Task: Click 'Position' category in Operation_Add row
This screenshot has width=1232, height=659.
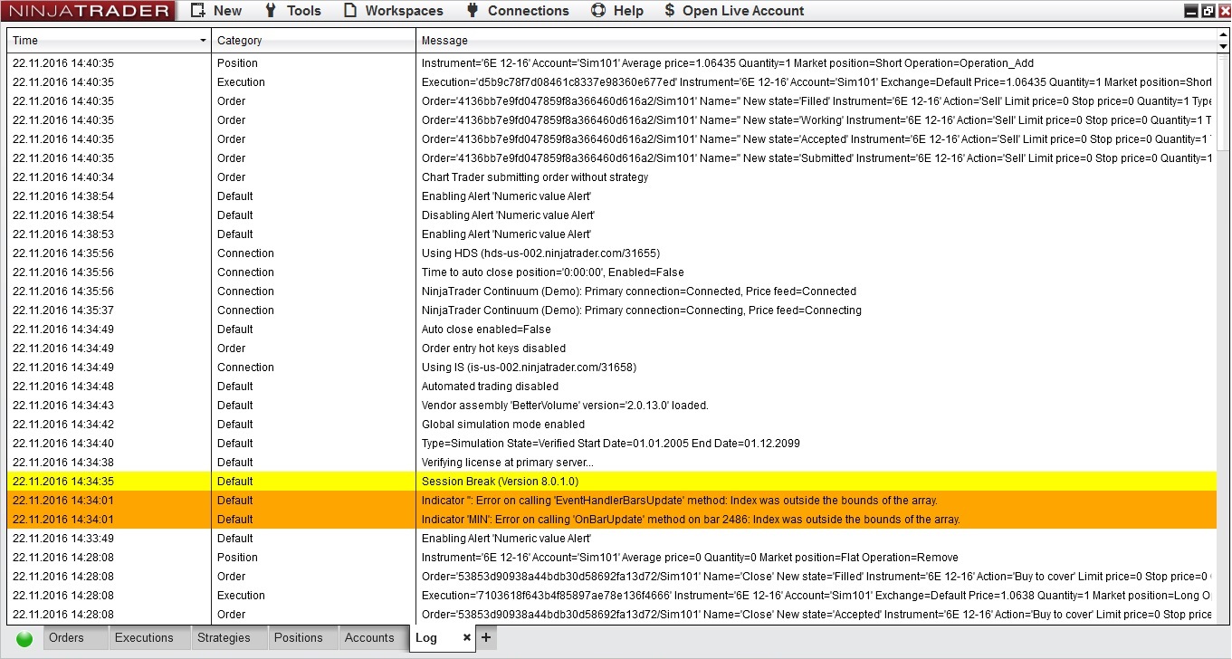Action: coord(237,63)
